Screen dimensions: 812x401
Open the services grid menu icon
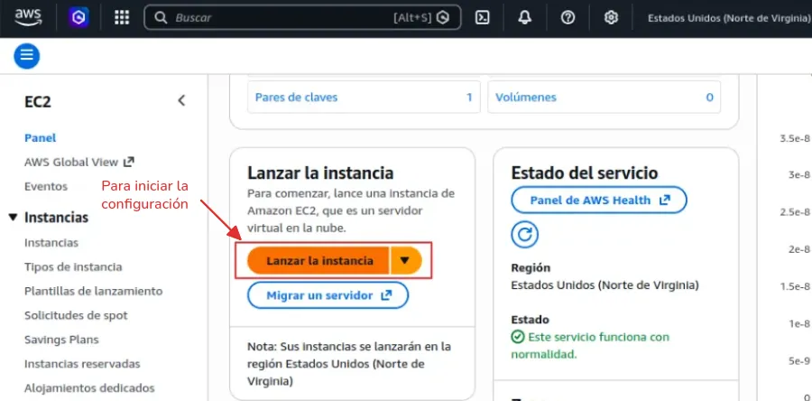pyautogui.click(x=122, y=18)
